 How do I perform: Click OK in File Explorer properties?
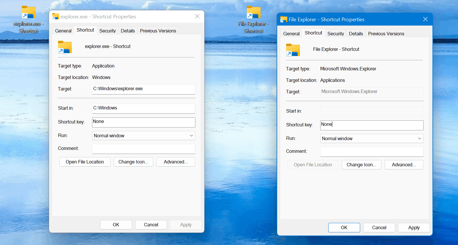(x=344, y=227)
